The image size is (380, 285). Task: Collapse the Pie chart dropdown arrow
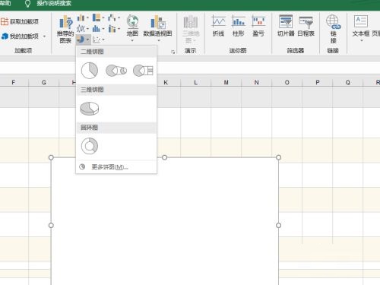pyautogui.click(x=87, y=40)
